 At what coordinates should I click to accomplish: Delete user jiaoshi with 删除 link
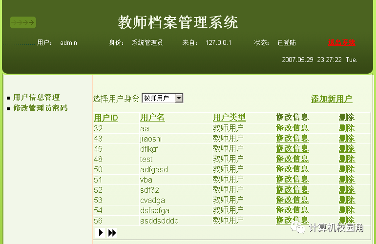point(347,139)
